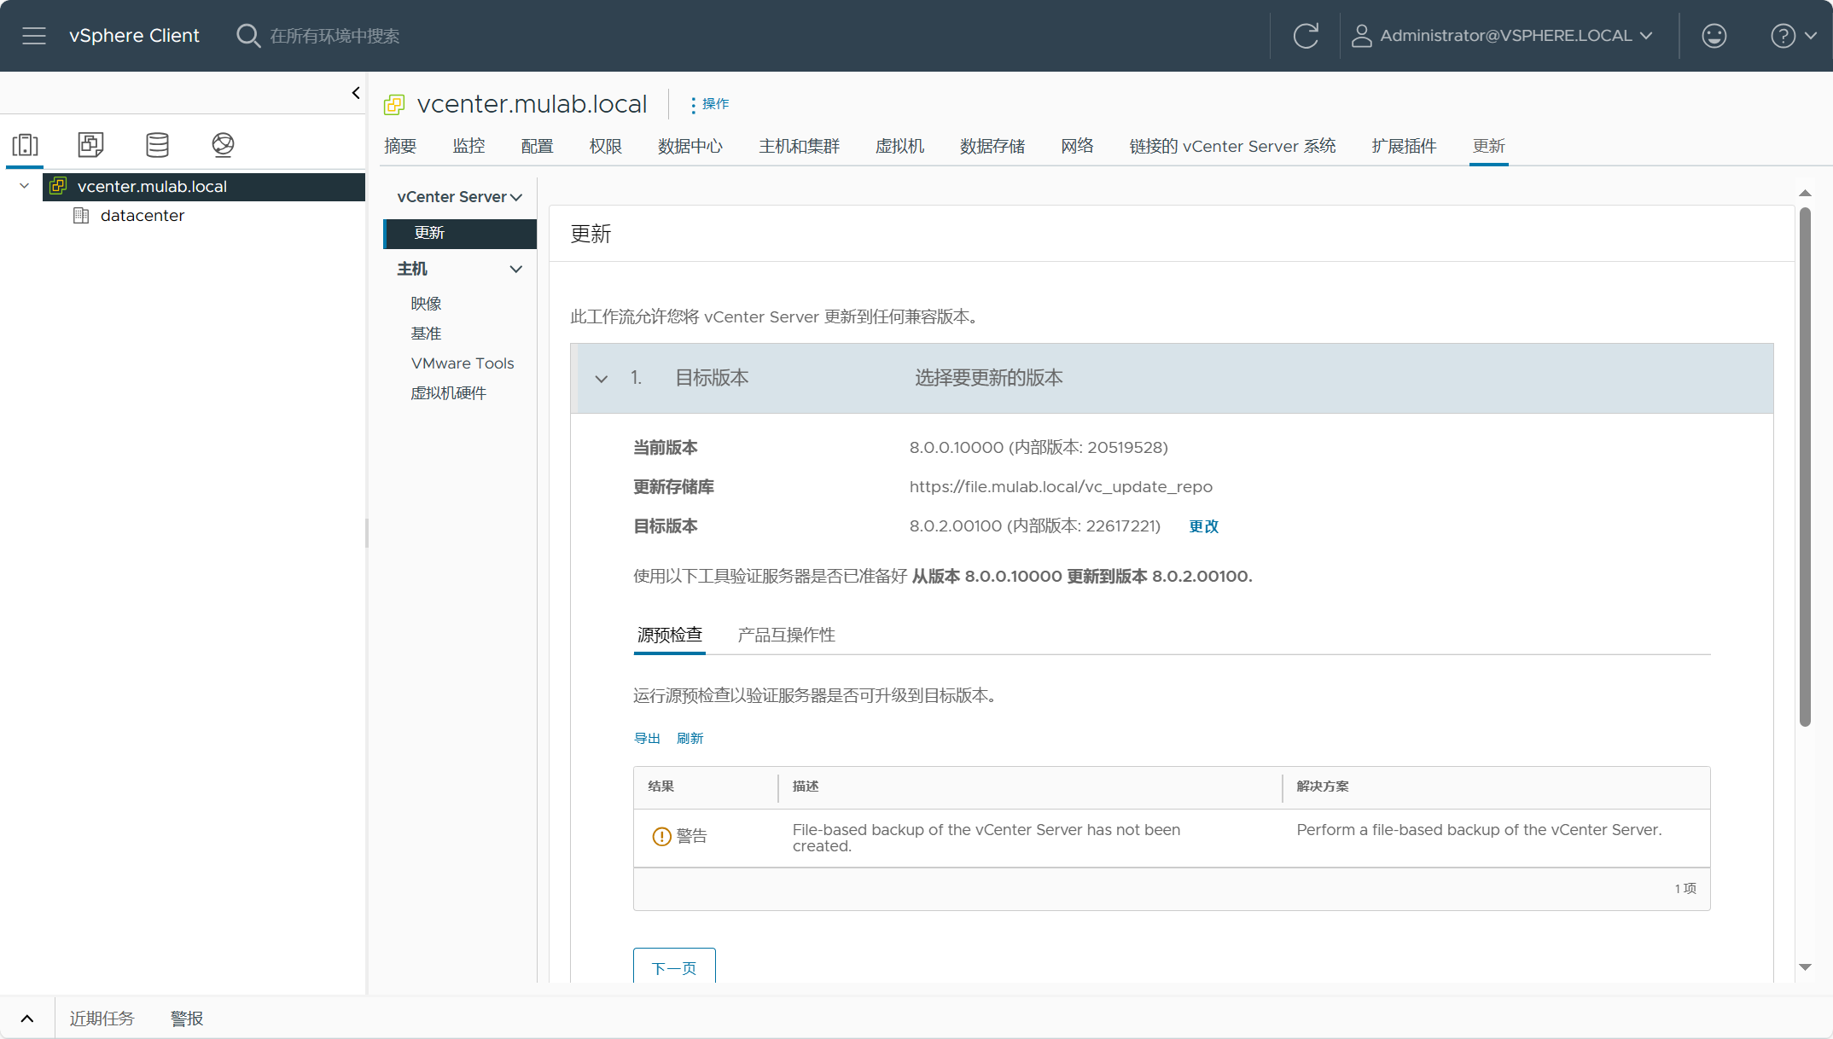Collapse the 主机 sidebar section
The width and height of the screenshot is (1833, 1039).
516,270
